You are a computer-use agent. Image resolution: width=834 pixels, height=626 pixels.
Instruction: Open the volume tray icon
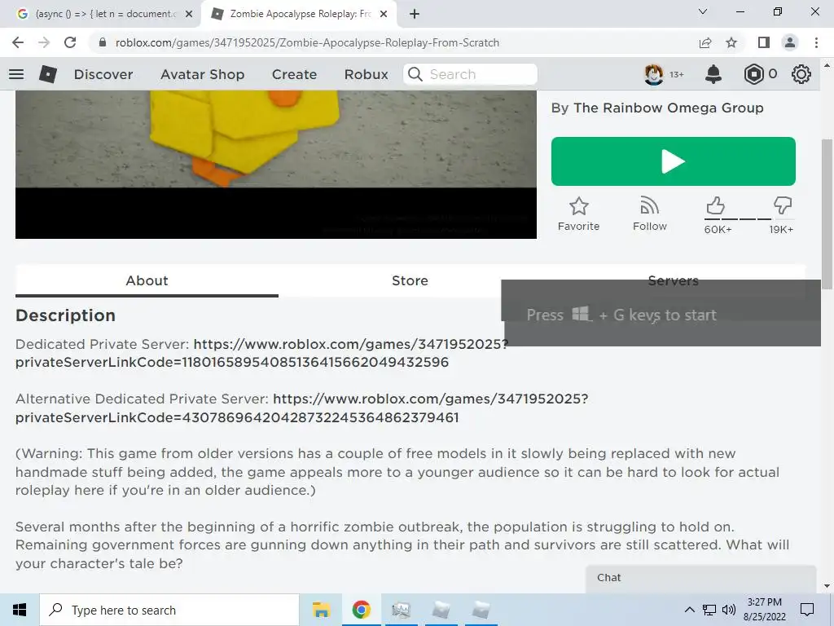[729, 610]
